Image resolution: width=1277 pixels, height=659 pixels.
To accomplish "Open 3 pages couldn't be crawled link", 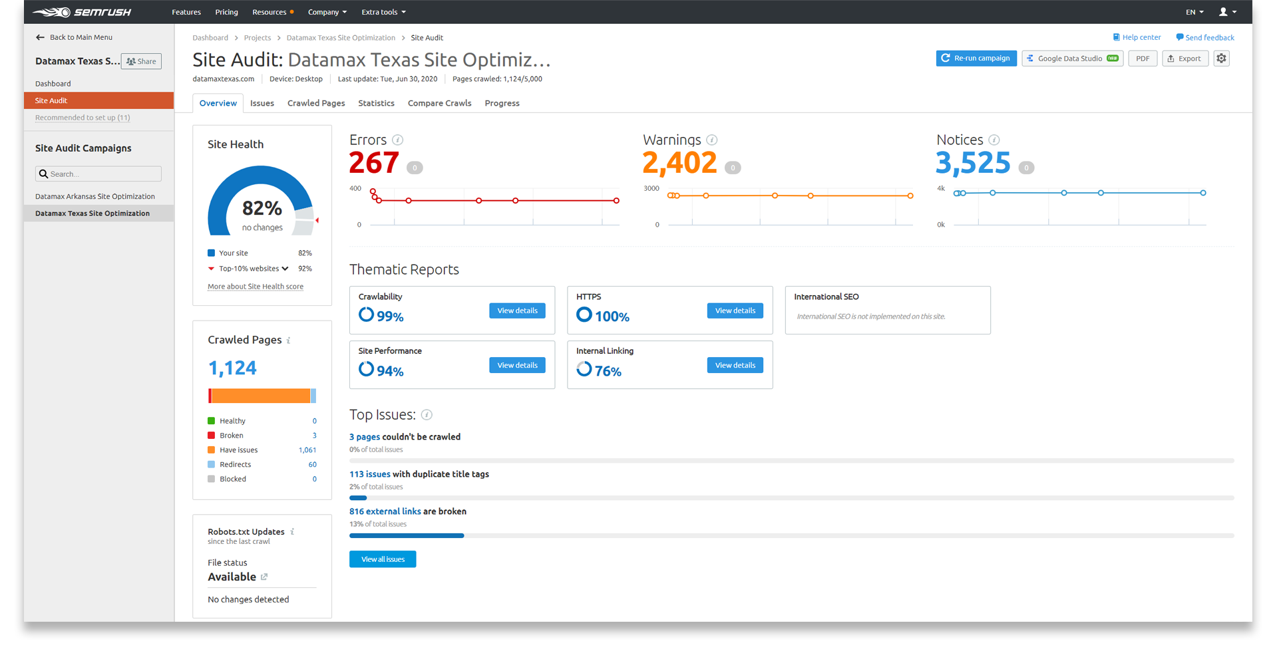I will point(365,437).
